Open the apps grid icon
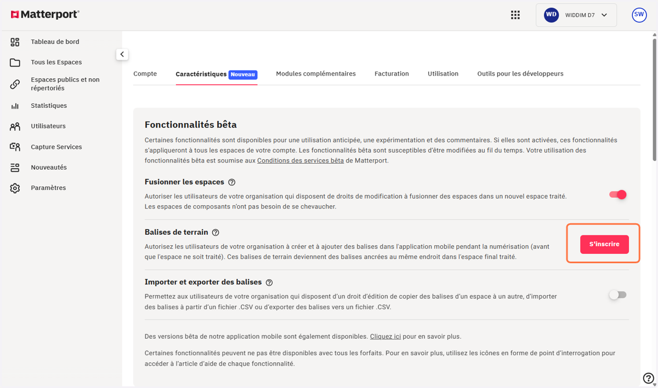 [515, 15]
